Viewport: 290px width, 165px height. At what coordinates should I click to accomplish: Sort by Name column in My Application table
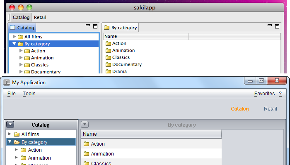tap(151, 134)
